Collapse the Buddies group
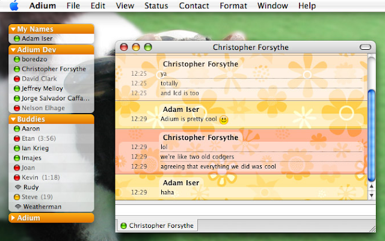This screenshot has width=385, height=241. (13, 119)
